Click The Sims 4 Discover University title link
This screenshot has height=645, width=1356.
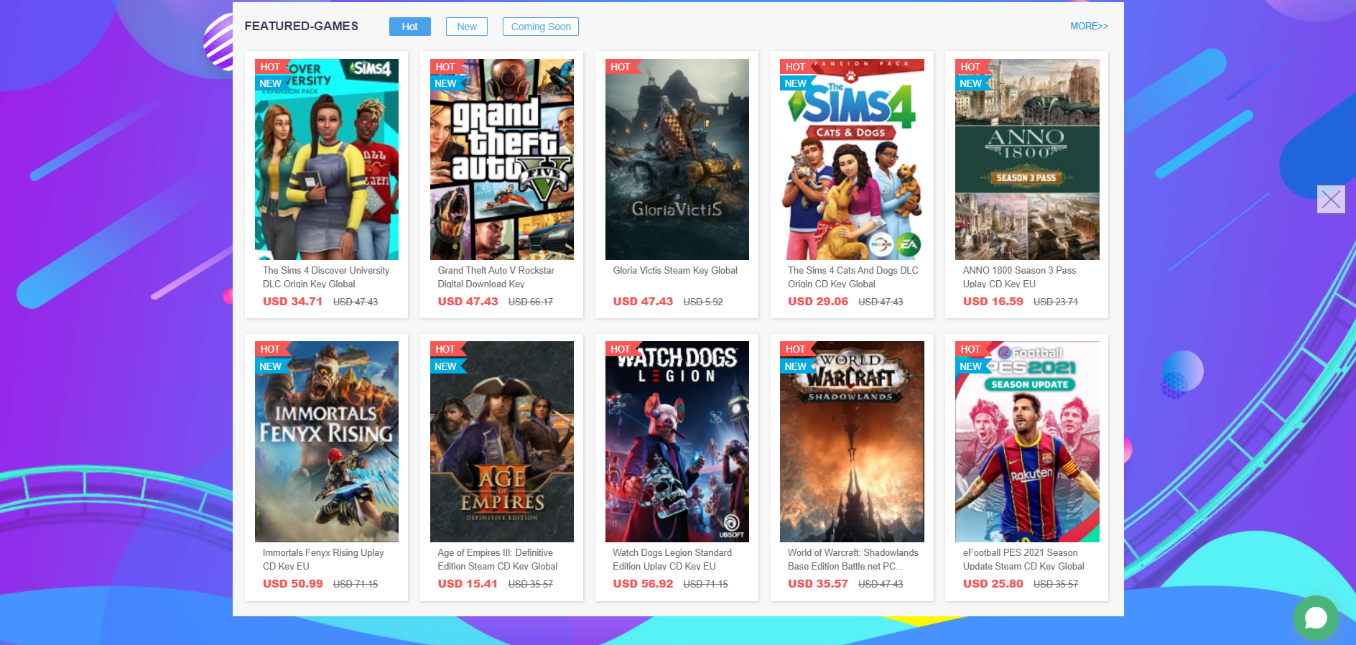[x=325, y=277]
